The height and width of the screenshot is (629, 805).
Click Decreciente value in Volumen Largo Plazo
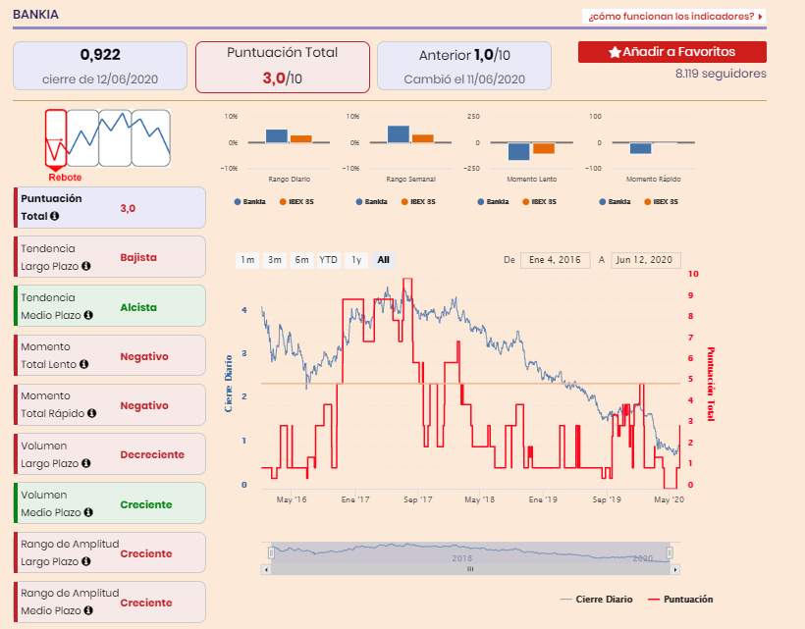tap(152, 454)
